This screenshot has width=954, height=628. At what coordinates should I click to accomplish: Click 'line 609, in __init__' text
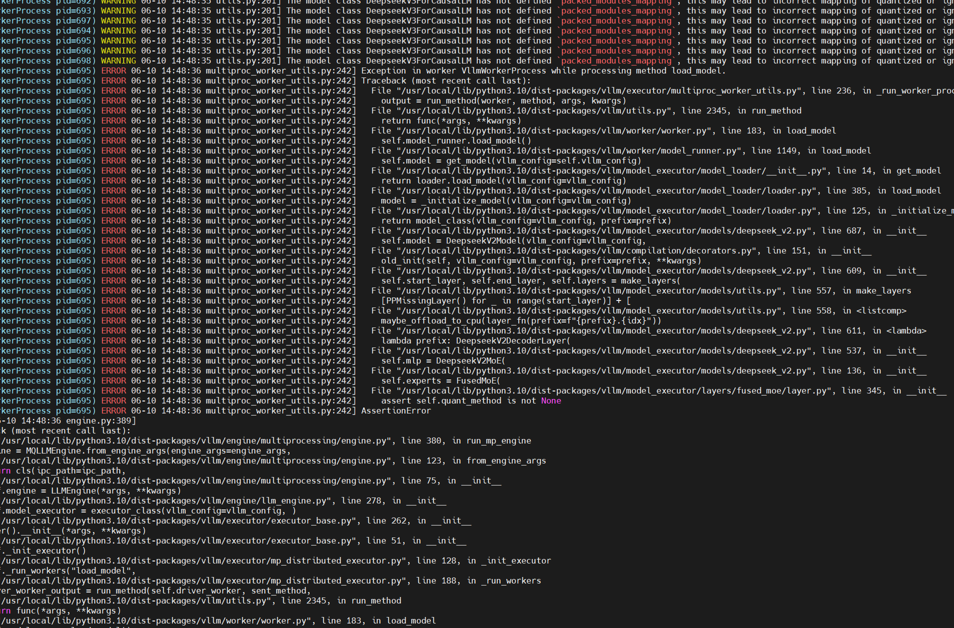point(873,270)
